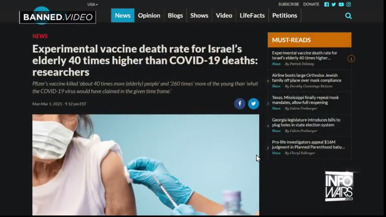Click the Banned.Video logo

tap(58, 17)
